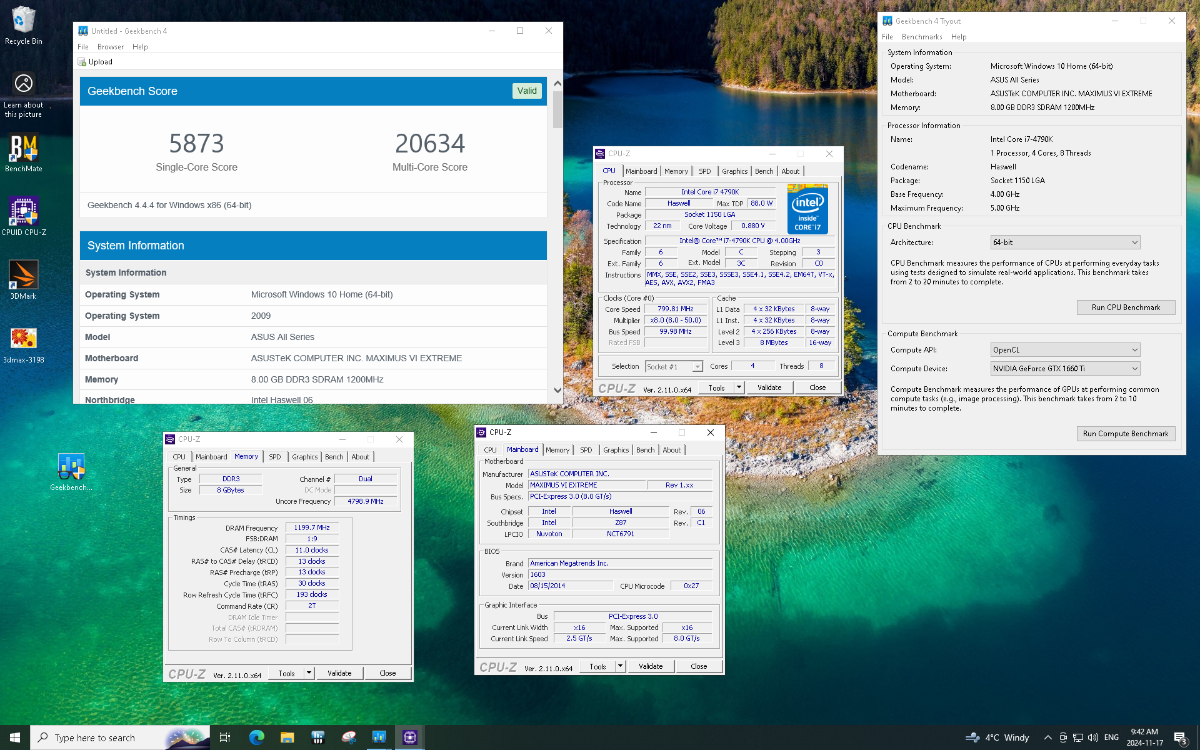
Task: Click the Uncore Frequency 4798.9 MHz value
Action: 366,501
